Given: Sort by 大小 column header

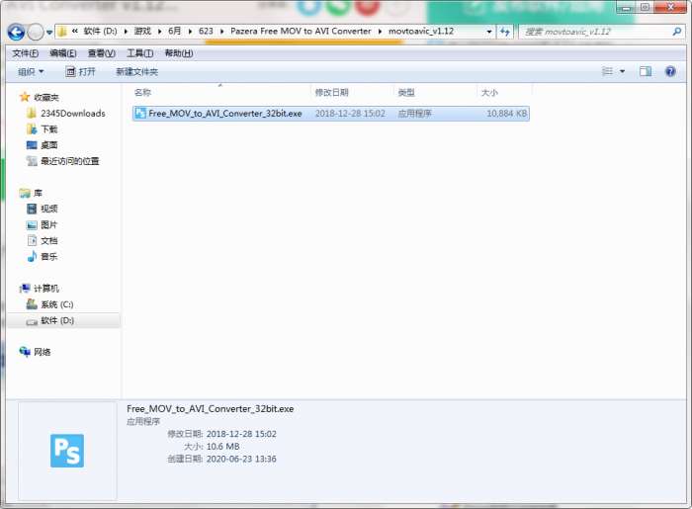Looking at the screenshot, I should [489, 92].
